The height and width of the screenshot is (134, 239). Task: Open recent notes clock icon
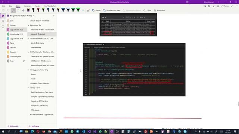3,26
